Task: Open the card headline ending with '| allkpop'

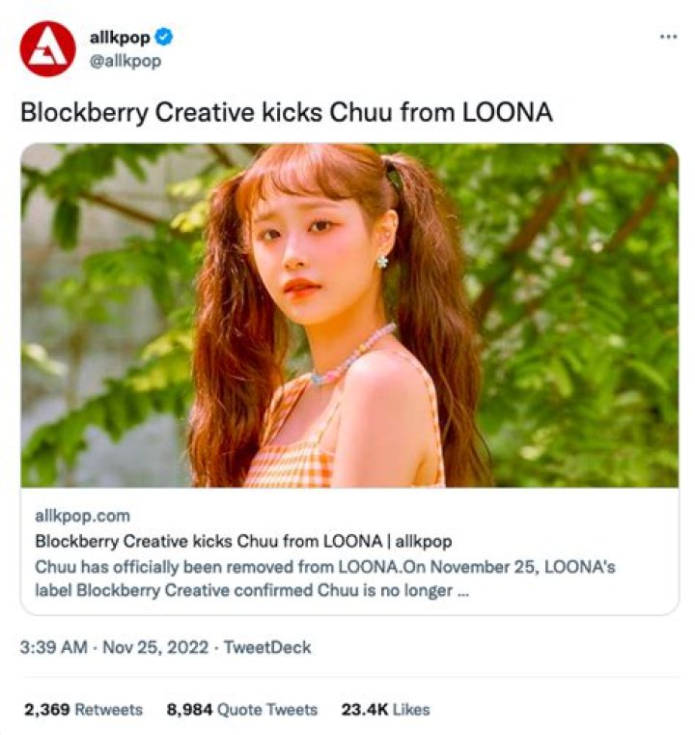Action: [243, 541]
